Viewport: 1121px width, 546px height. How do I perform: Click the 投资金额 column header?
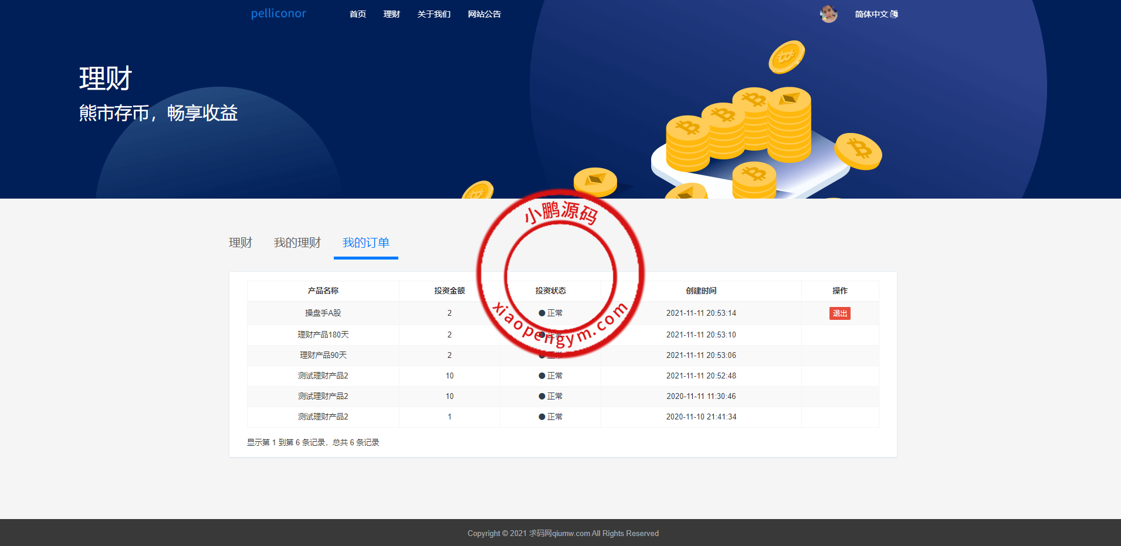[x=449, y=291]
